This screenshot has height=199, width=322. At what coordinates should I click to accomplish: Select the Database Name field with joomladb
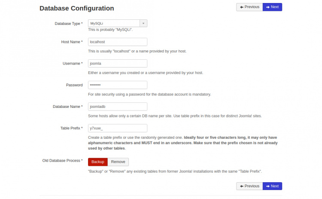[117, 107]
